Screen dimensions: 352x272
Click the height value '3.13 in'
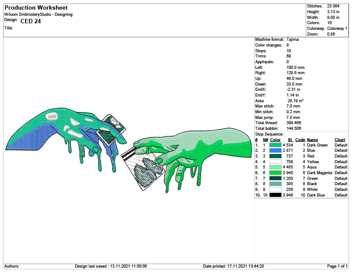tap(333, 12)
